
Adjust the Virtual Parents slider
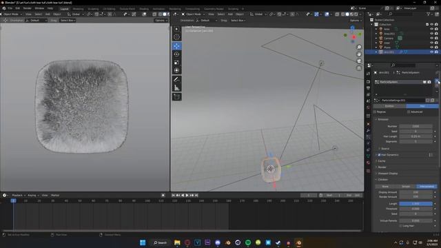coord(416,220)
